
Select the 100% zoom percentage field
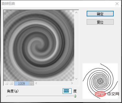pyautogui.click(x=22, y=83)
